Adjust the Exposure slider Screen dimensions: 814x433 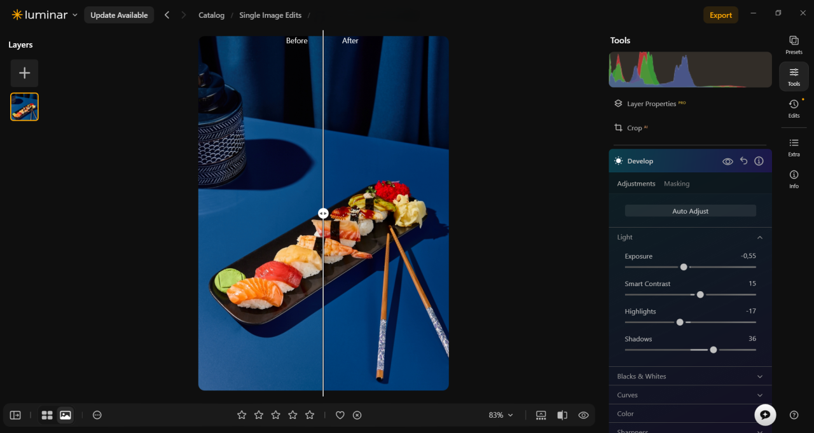684,267
